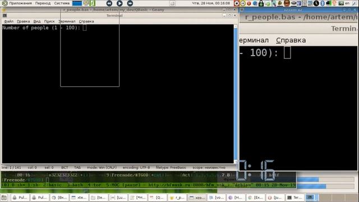The image size is (359, 202).
Task: Click the 'Number of people' input prompt
Action: coord(44,27)
